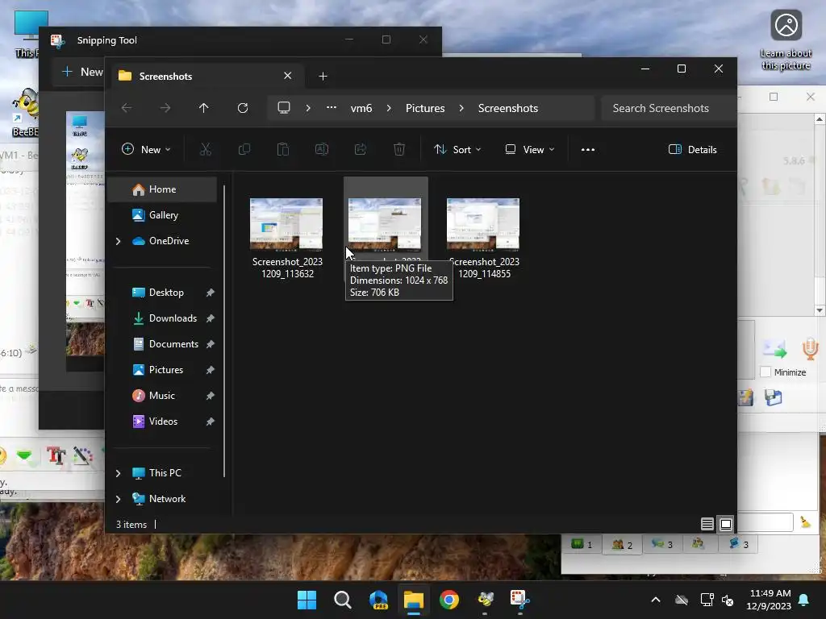The height and width of the screenshot is (619, 826).
Task: Toggle the Details pane
Action: pyautogui.click(x=693, y=149)
